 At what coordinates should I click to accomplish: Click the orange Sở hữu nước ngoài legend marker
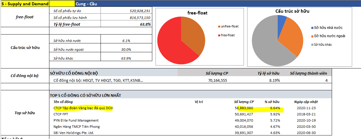click(313, 36)
